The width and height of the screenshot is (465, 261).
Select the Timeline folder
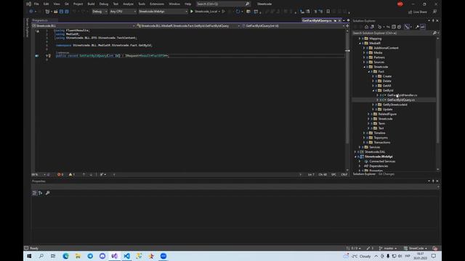click(x=379, y=133)
